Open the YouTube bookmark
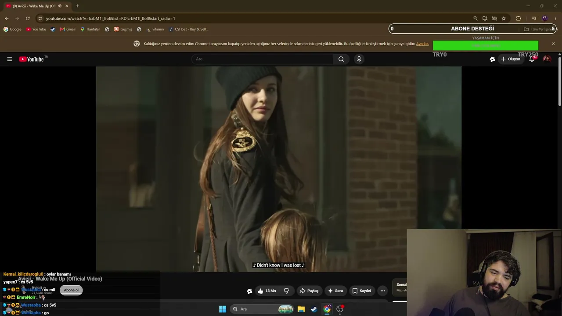The image size is (562, 316). pos(36,29)
